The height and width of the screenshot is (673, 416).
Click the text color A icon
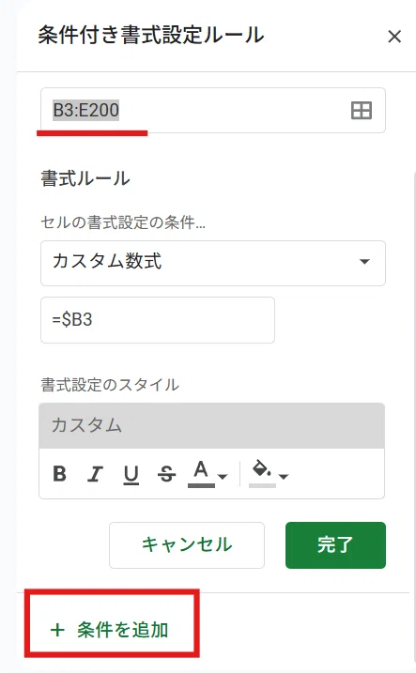pyautogui.click(x=201, y=470)
